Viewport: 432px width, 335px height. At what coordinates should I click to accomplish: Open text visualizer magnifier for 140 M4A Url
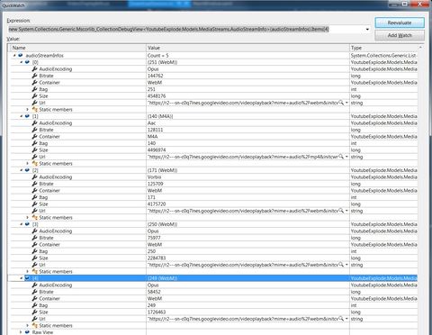point(341,157)
